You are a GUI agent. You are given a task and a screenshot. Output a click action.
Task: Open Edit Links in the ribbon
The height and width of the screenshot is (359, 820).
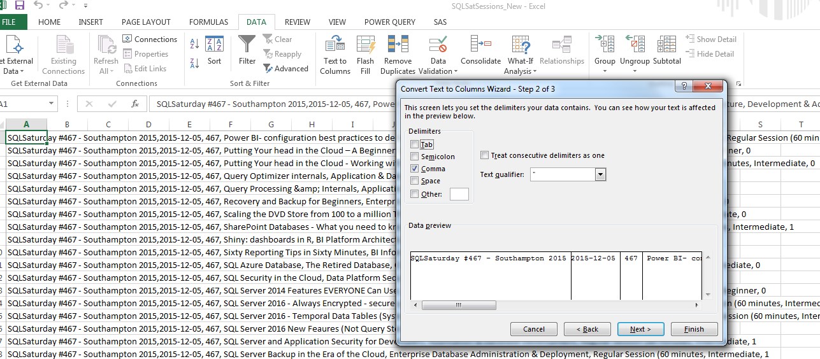(145, 69)
